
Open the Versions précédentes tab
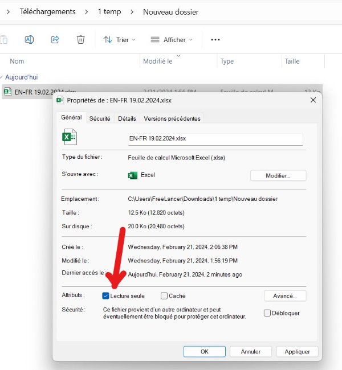(172, 118)
